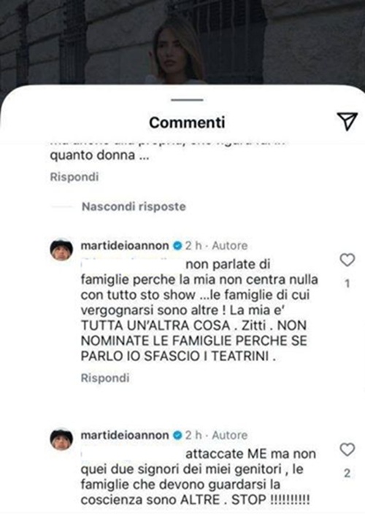
Task: Open first martideioannon avatar
Action: [61, 249]
